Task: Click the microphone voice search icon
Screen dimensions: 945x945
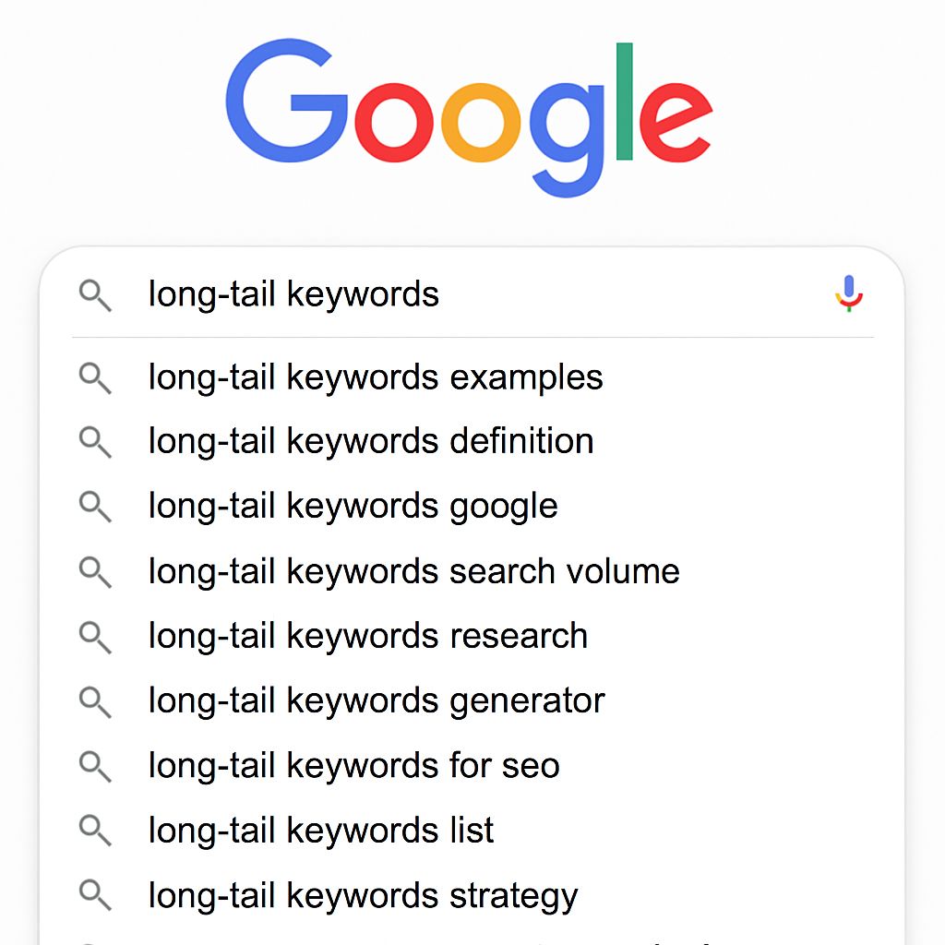Action: point(849,293)
